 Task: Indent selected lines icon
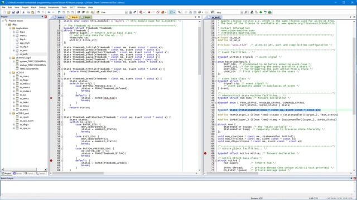[x=79, y=12]
